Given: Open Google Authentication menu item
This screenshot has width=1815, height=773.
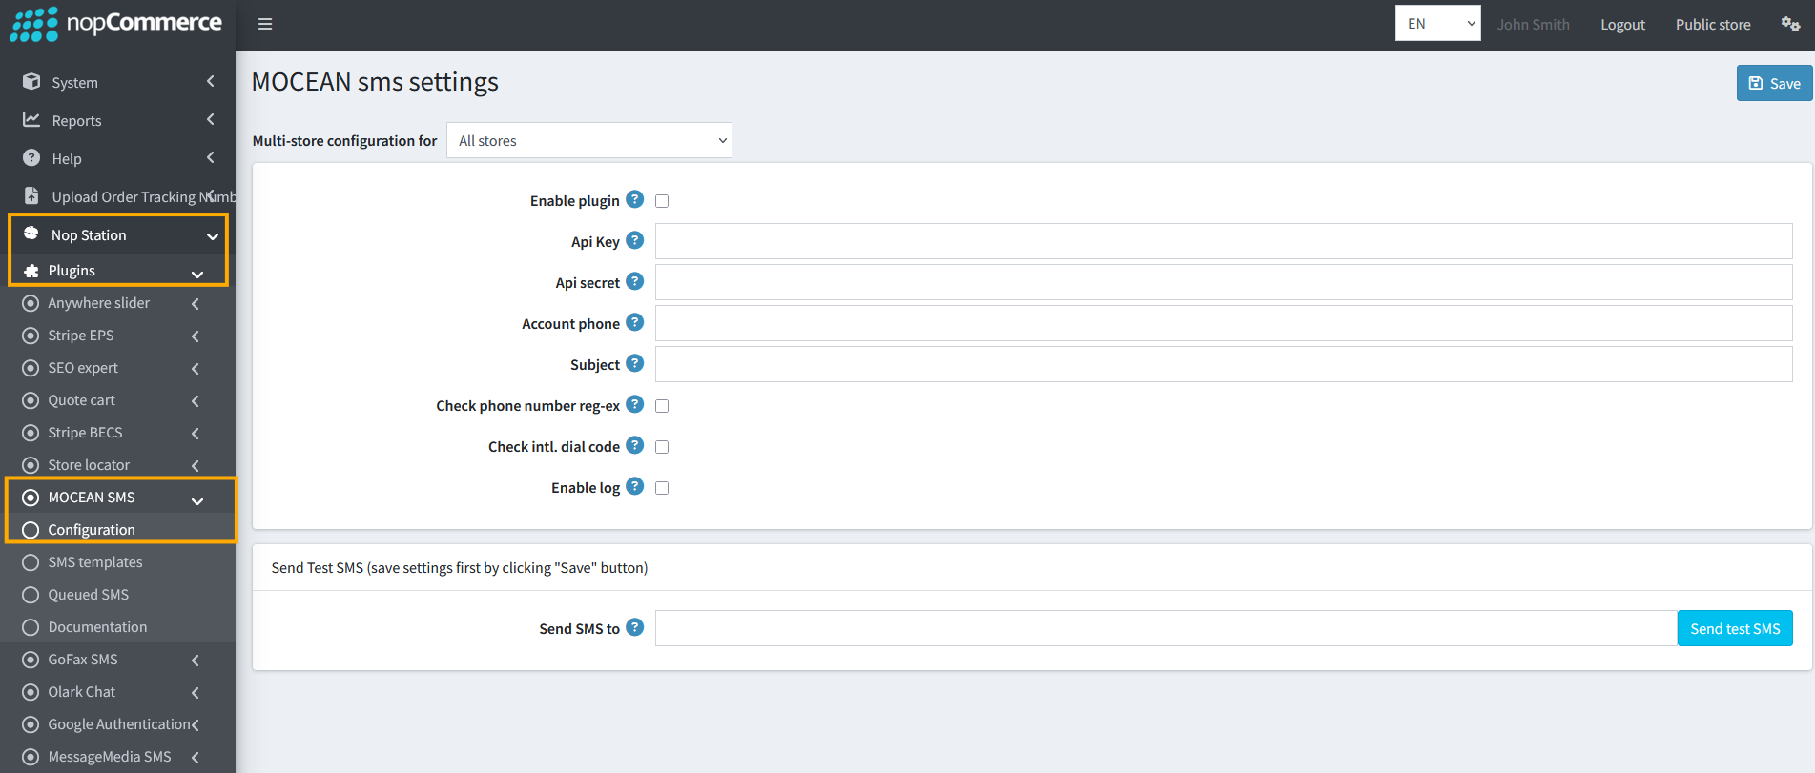Looking at the screenshot, I should [x=118, y=724].
